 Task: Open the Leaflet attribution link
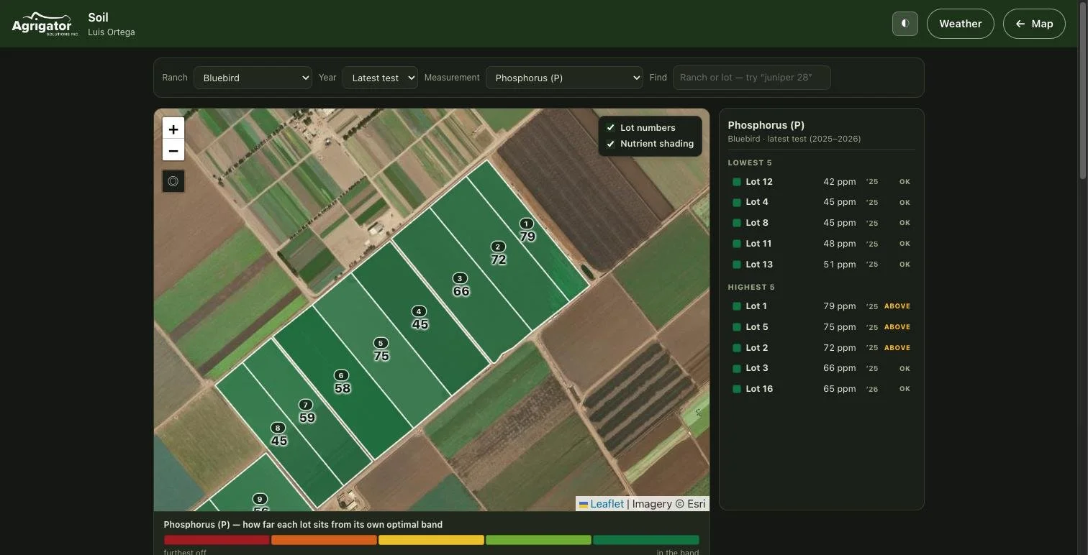click(602, 504)
